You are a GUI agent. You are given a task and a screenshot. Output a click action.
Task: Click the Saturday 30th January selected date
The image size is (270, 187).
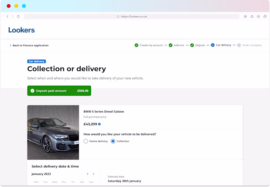point(124,181)
